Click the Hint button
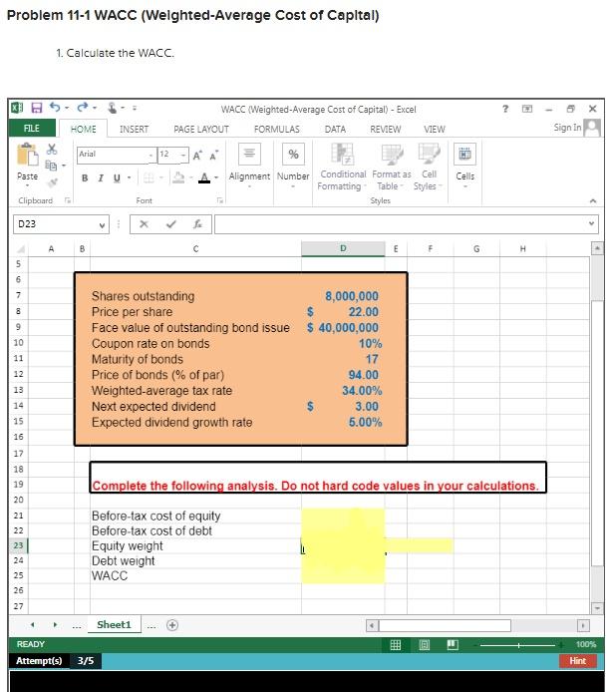The image size is (610, 692). pyautogui.click(x=577, y=661)
